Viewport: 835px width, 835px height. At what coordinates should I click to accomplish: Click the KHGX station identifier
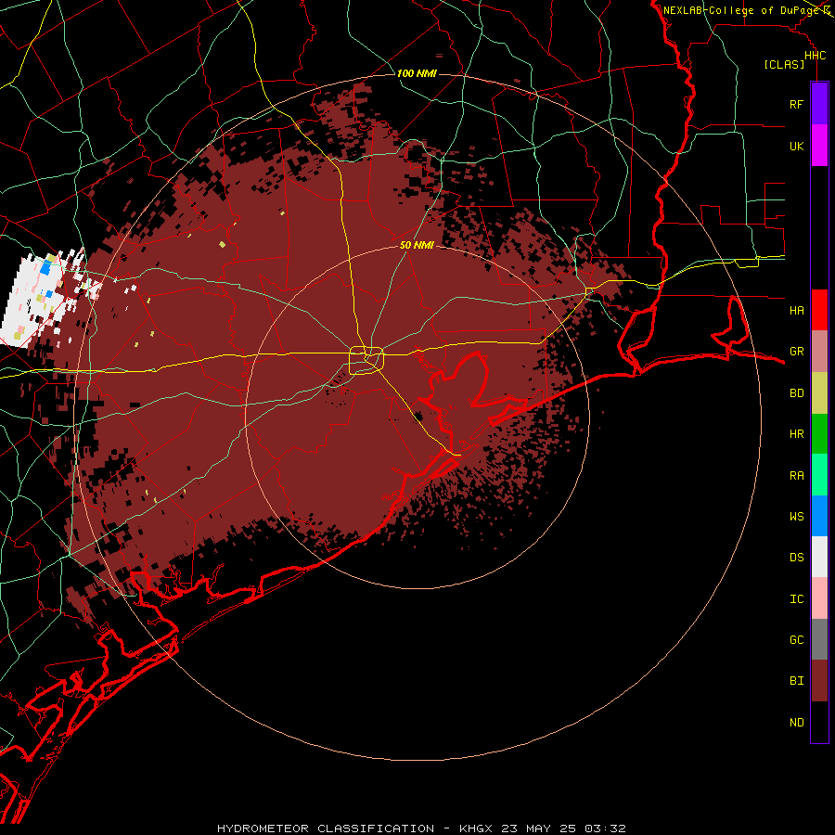[x=476, y=829]
